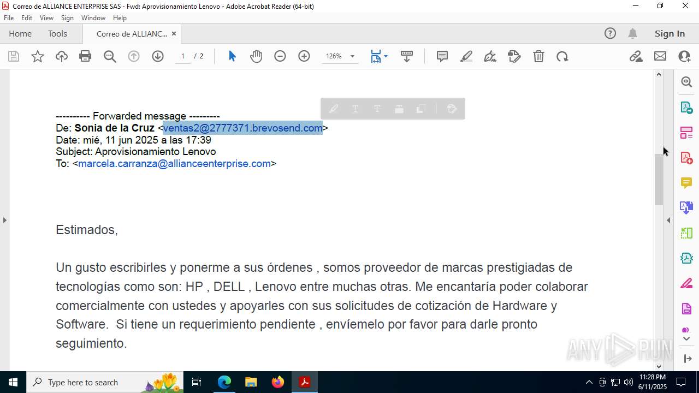Screen dimensions: 699x393
Task: Collapse the right tools pane arrow
Action: (668, 220)
